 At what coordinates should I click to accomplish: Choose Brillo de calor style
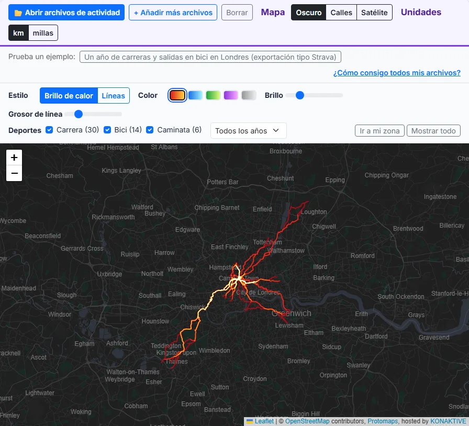[69, 95]
